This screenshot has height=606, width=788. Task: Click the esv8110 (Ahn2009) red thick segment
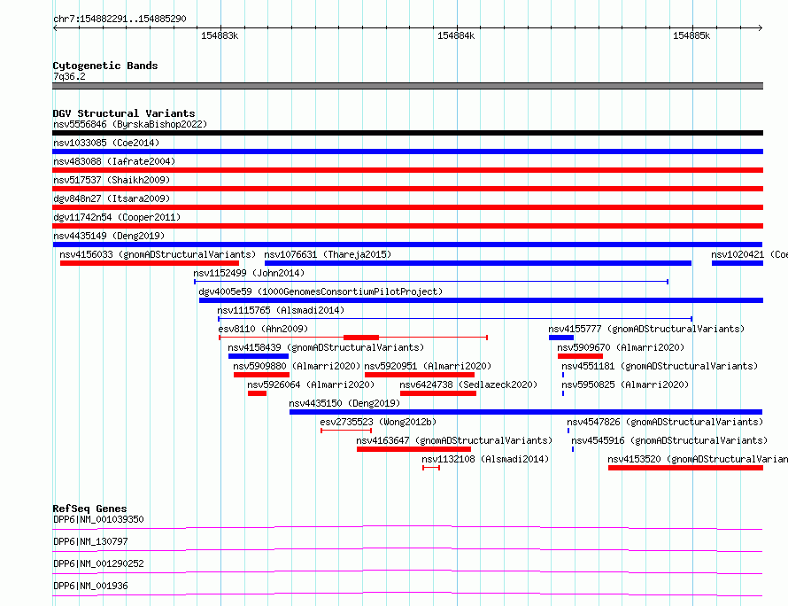(x=361, y=338)
